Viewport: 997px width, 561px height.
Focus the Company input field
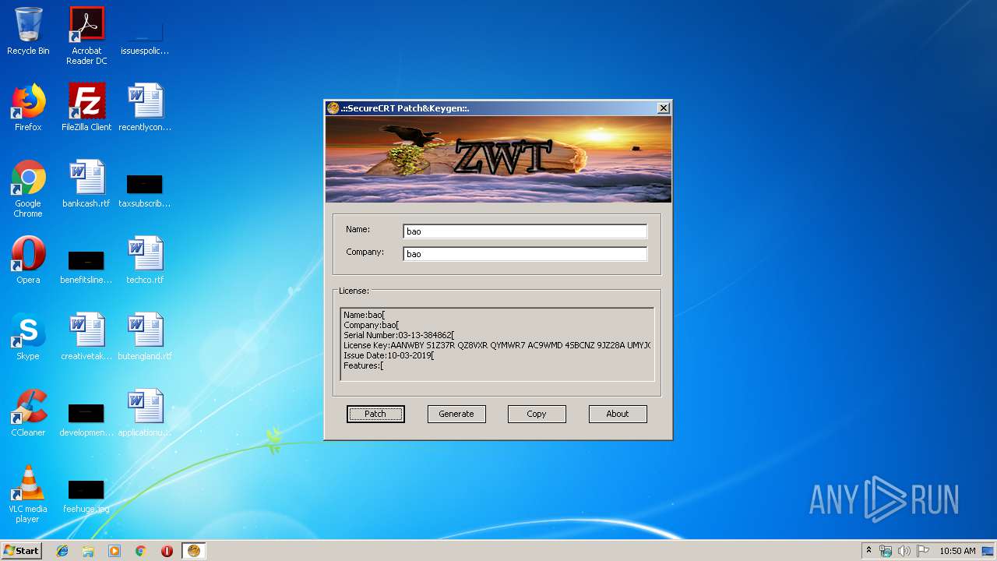525,254
